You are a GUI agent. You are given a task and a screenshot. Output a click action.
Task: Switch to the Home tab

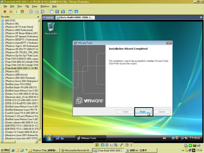(x=48, y=18)
